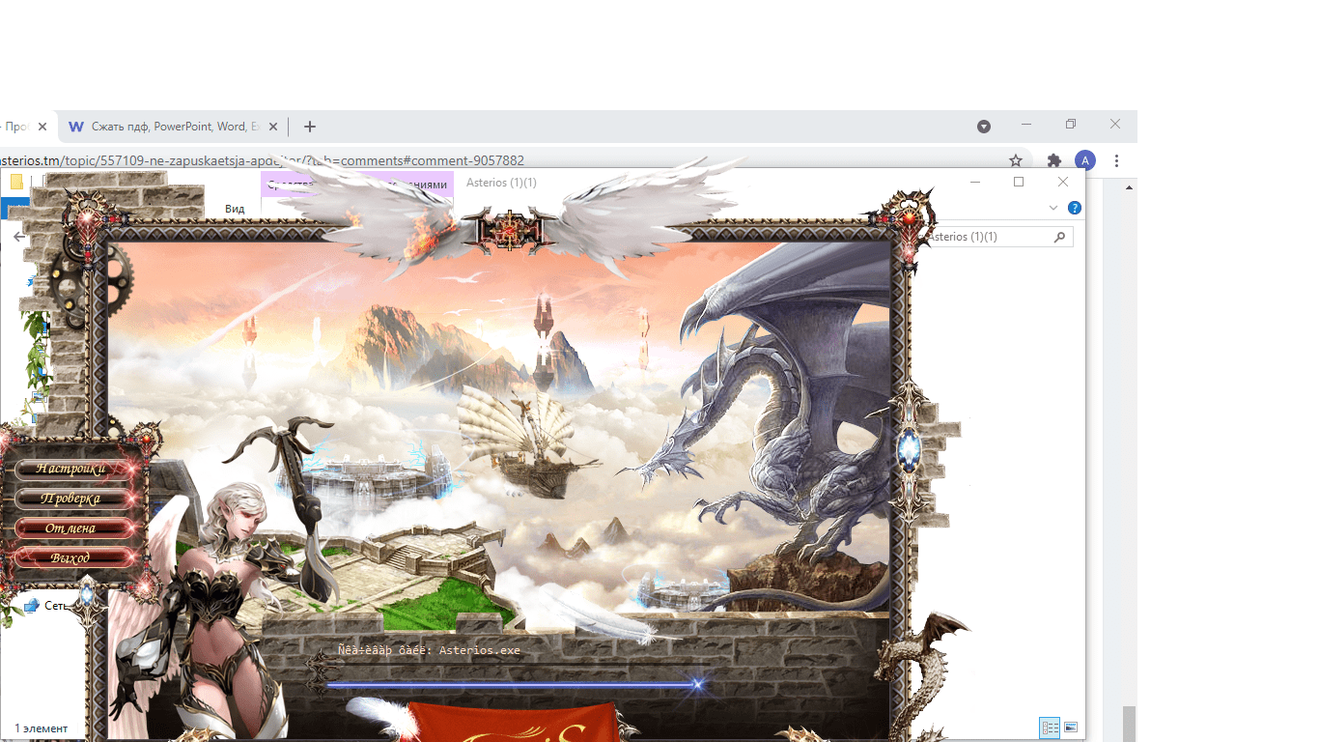Click the magnifier icon in Explorer's search box

pyautogui.click(x=1060, y=237)
